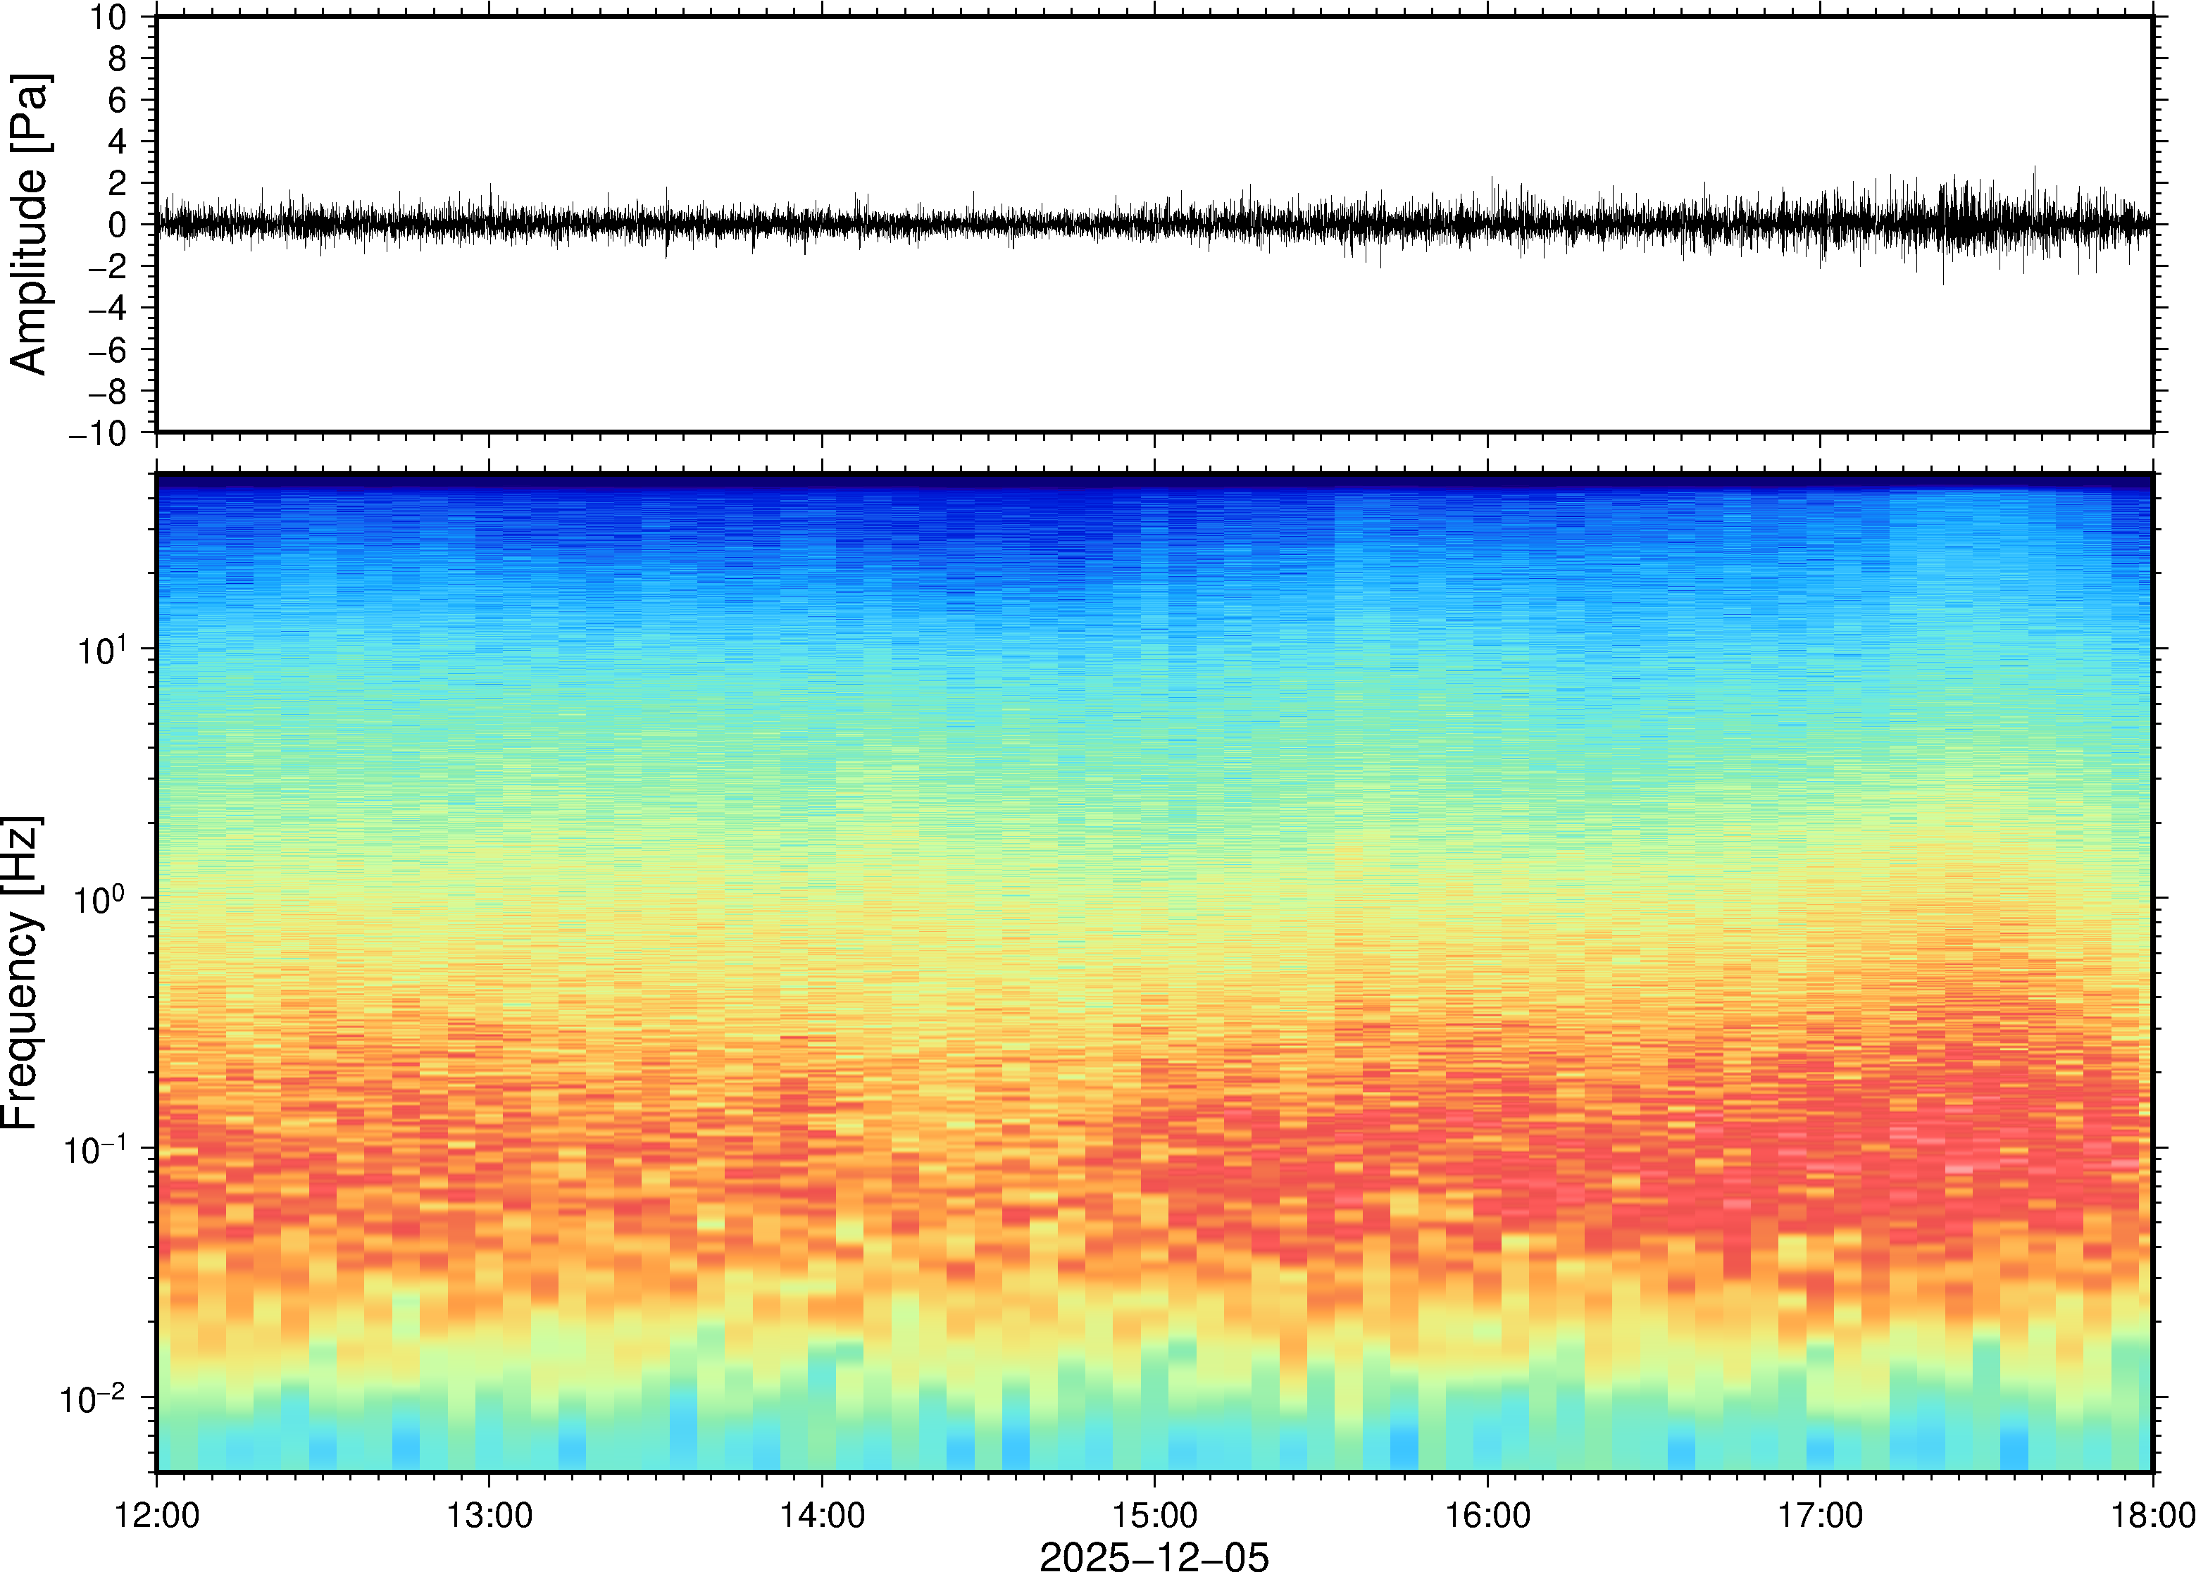Click the amplitude tick label 0
This screenshot has height=1572, width=2196.
point(118,225)
